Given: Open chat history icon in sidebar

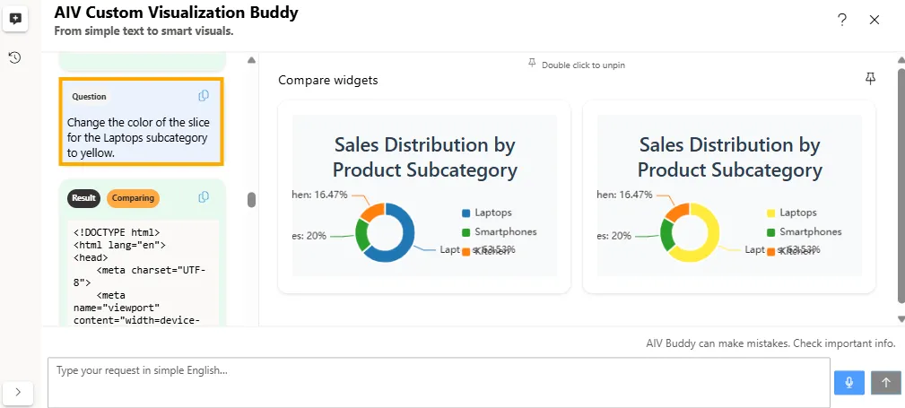Looking at the screenshot, I should pos(14,57).
